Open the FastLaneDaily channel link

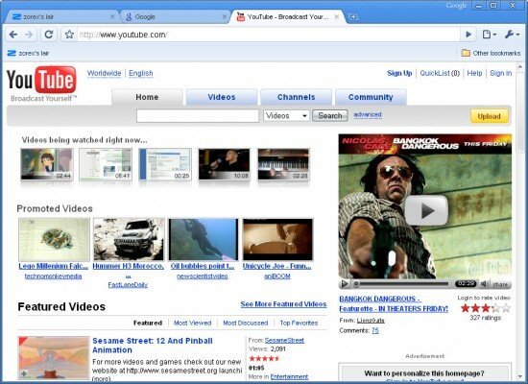point(128,285)
